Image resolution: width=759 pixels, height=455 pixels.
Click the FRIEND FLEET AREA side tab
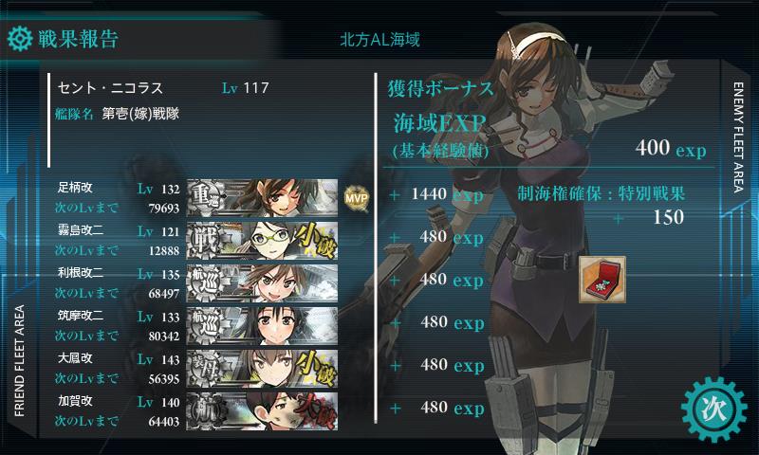(19, 361)
